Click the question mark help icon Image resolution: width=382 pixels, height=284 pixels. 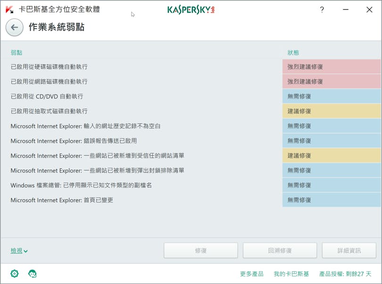click(322, 9)
